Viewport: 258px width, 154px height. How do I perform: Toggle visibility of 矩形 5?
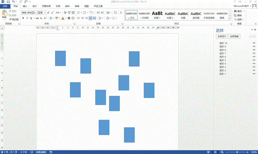click(x=254, y=60)
